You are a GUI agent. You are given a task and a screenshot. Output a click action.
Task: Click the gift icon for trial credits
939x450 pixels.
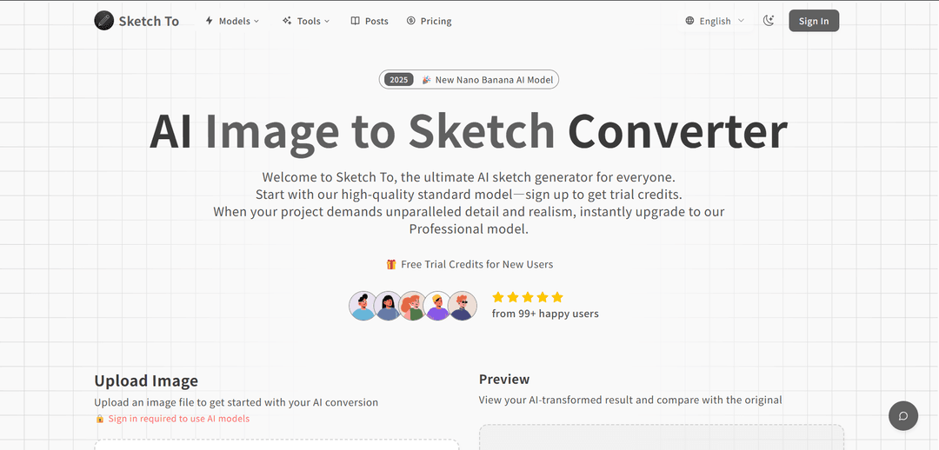pyautogui.click(x=391, y=264)
